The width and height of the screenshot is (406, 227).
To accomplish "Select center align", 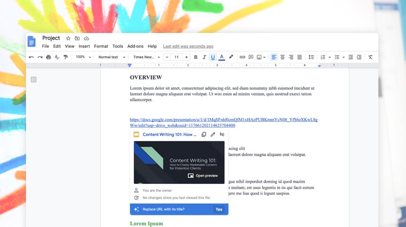I will pyautogui.click(x=282, y=57).
